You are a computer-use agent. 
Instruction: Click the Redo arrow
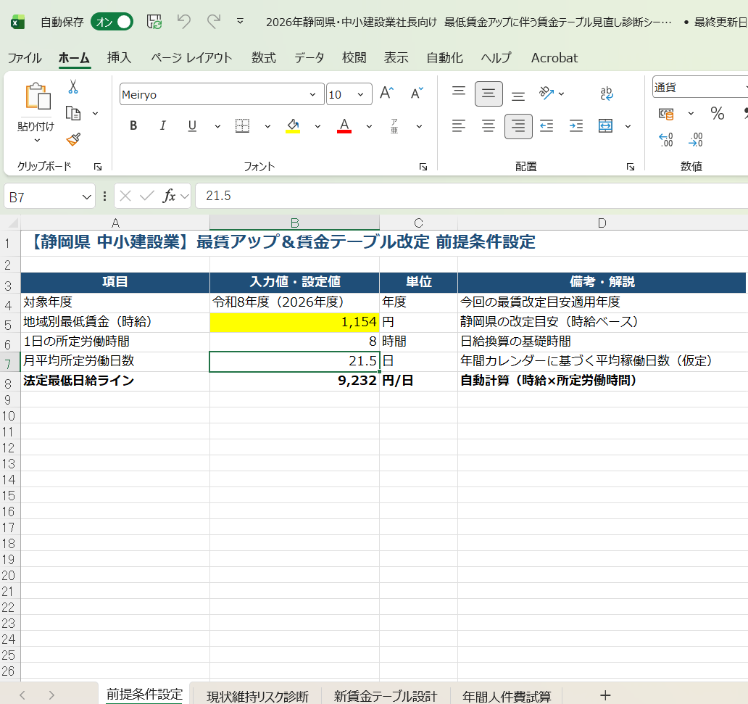[213, 22]
